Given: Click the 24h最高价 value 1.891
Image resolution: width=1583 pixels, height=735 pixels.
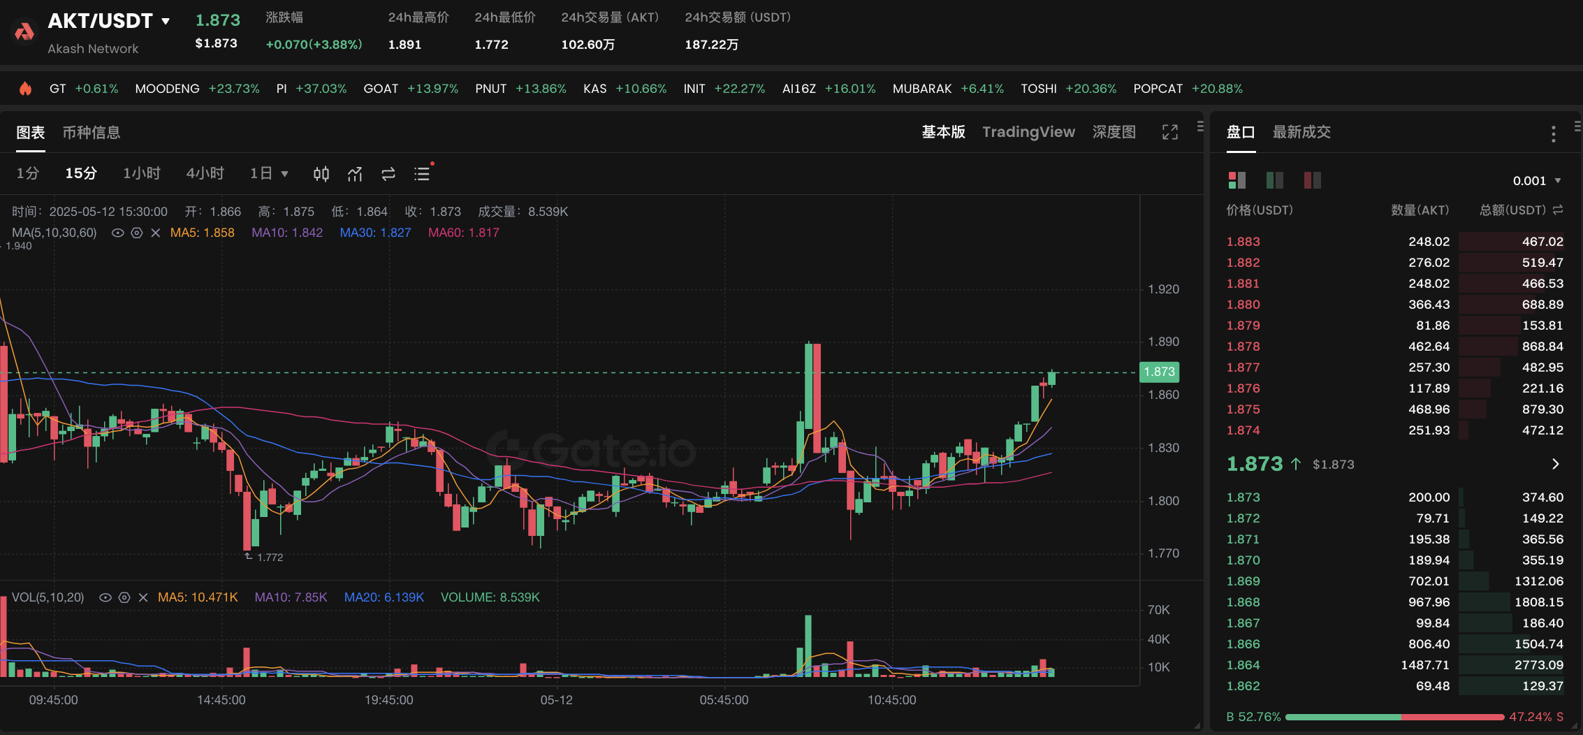Looking at the screenshot, I should coord(404,45).
